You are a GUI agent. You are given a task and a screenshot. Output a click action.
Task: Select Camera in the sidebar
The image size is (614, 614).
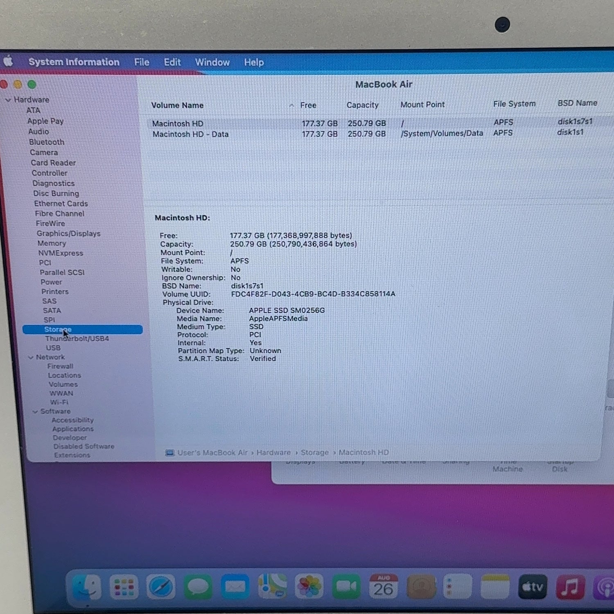(44, 152)
